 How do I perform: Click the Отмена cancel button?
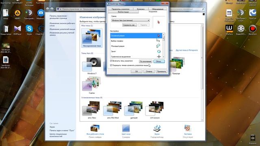click(x=149, y=71)
